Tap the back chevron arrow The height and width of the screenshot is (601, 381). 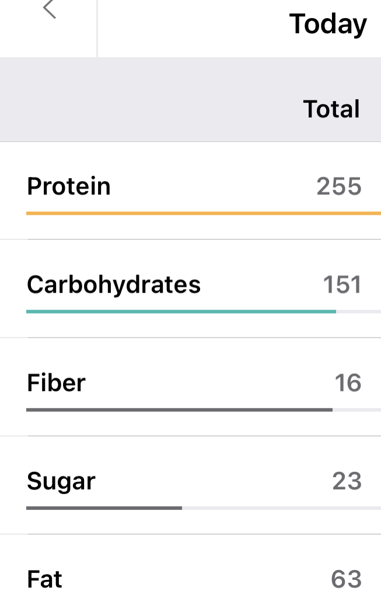coord(50,9)
